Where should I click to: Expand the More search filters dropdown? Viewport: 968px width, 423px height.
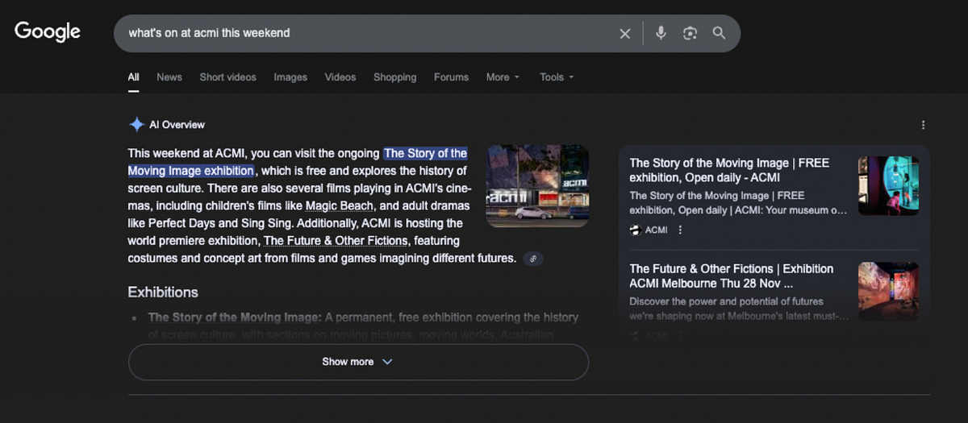click(x=502, y=77)
